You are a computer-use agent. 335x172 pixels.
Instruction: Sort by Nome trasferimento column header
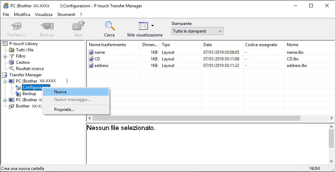113,45
